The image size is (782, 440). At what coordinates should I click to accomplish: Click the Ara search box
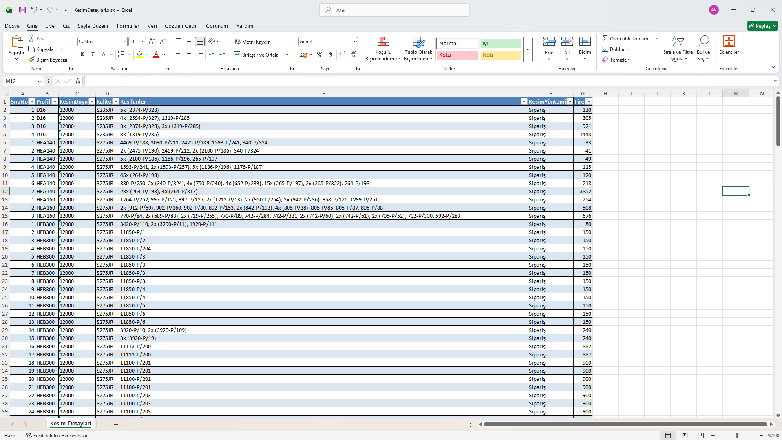tap(394, 10)
